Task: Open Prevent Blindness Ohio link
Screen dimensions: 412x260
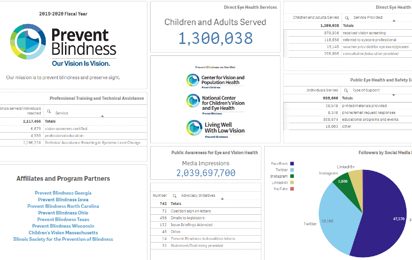Action: coord(63,213)
